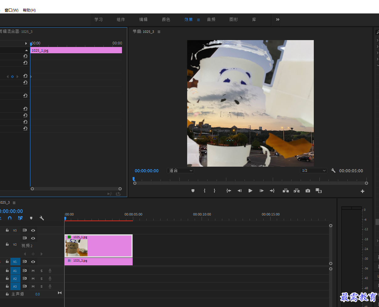Collapse effect controls timeline arrow

pos(27,50)
